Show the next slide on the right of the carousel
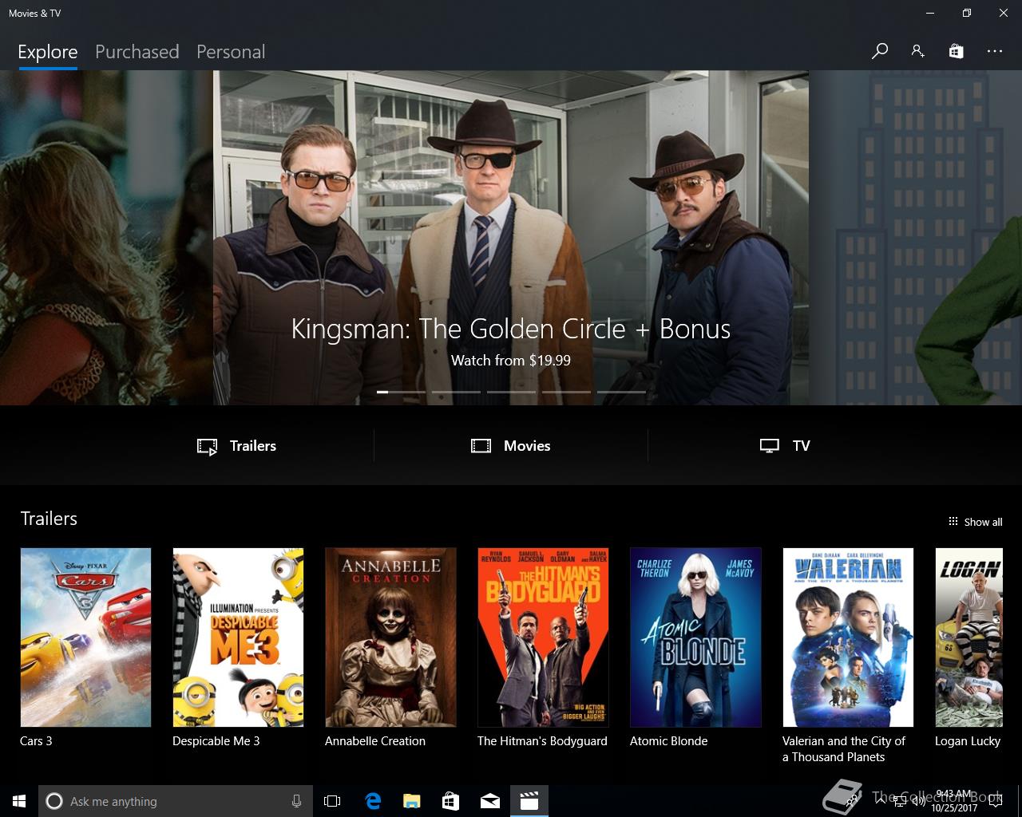The width and height of the screenshot is (1022, 817). pyautogui.click(x=916, y=238)
